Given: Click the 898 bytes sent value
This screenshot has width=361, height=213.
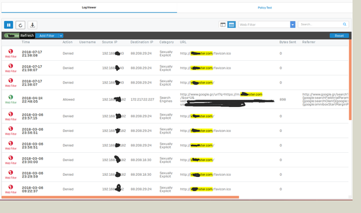Looking at the screenshot, I should click(283, 99).
